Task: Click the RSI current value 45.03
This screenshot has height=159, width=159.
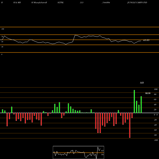Action: [x=146, y=40]
